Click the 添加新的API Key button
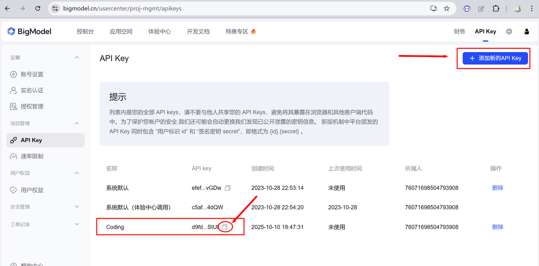 pyautogui.click(x=495, y=58)
